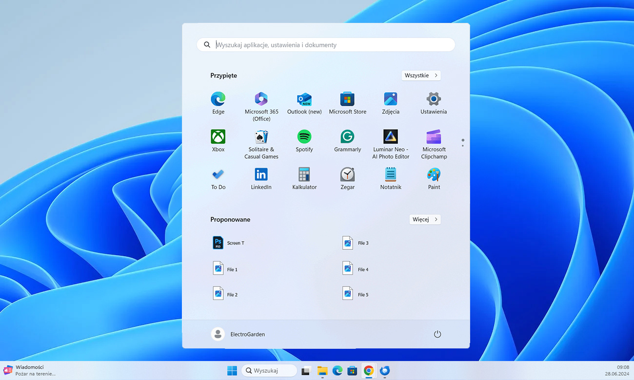Open Solitaire & Casual Games

coord(261,144)
